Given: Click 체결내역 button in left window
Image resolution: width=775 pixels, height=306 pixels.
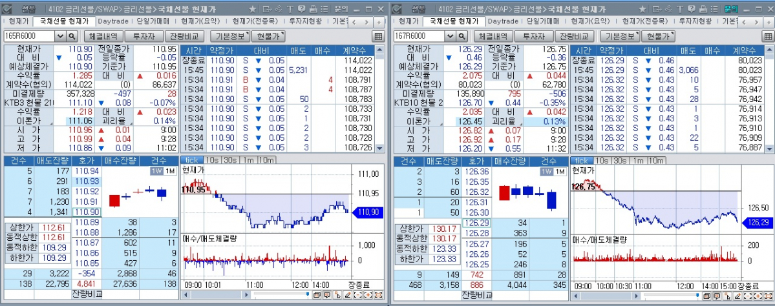Looking at the screenshot, I should 103,36.
